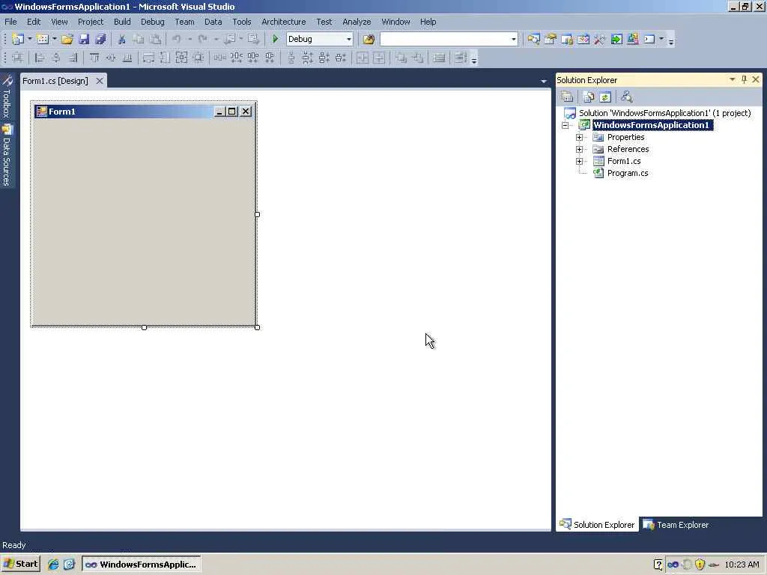Click Make Same Width layout icon
767x575 pixels.
pyautogui.click(x=148, y=58)
